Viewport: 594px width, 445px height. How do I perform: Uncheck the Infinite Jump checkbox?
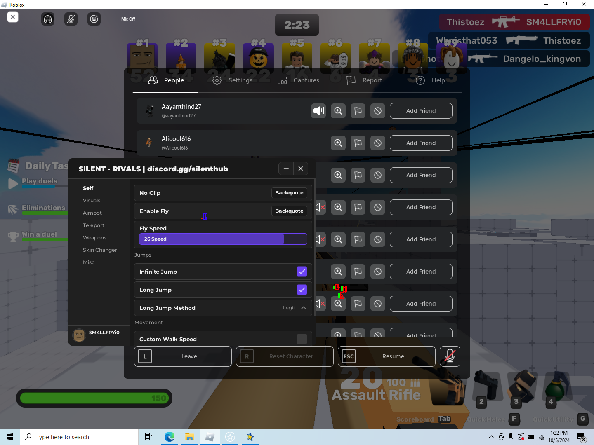302,272
